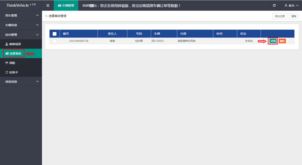Click the 号码 column header
302x165 pixels.
click(x=139, y=34)
